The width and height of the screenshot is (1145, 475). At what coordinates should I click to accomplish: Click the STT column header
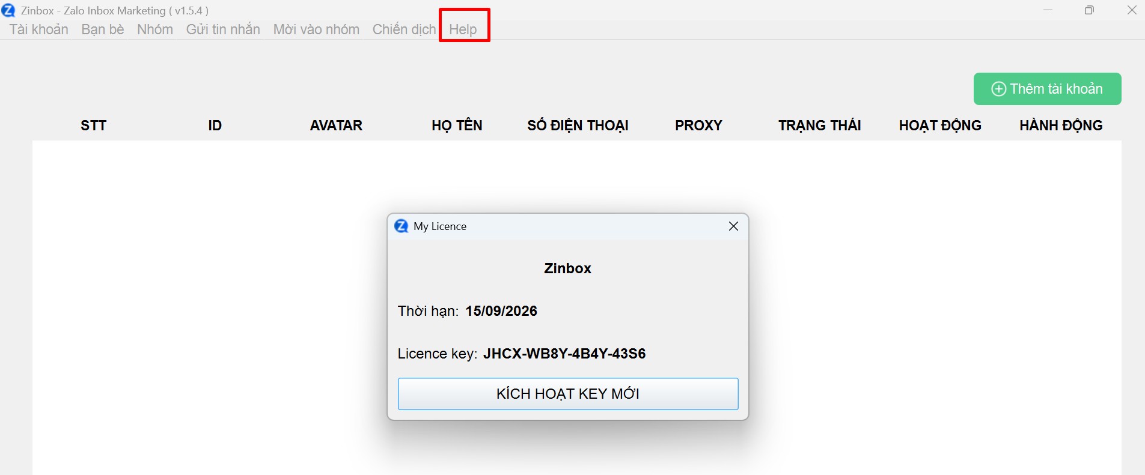[x=93, y=126]
